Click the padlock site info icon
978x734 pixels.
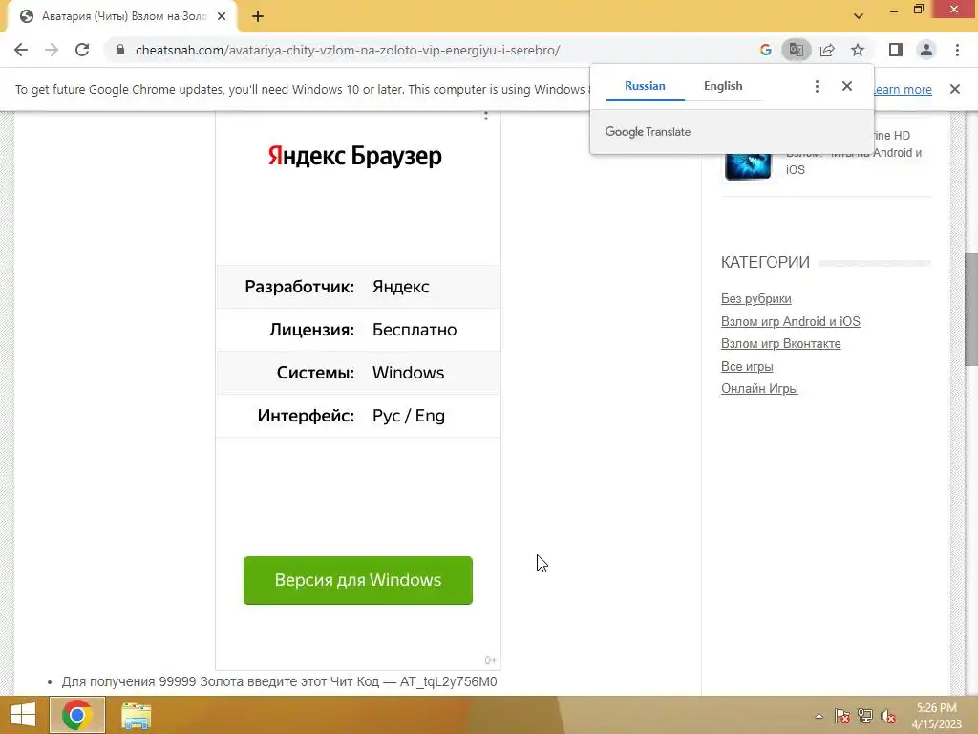[x=120, y=50]
